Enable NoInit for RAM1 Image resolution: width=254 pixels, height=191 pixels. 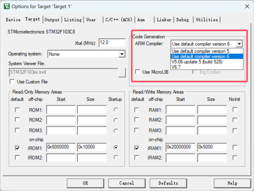click(x=235, y=109)
